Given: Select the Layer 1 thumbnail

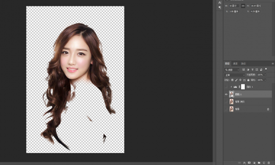Looking at the screenshot, I should click(x=231, y=94).
